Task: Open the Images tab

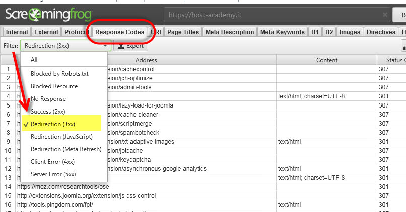Action: pyautogui.click(x=350, y=32)
